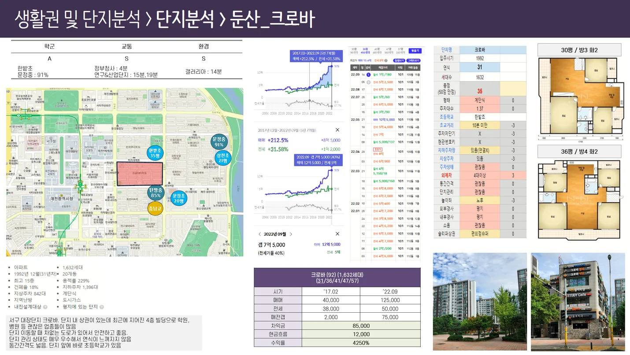The width and height of the screenshot is (630, 355).
Task: Click the help icon next to 전세 8억
Action: [x=386, y=60]
